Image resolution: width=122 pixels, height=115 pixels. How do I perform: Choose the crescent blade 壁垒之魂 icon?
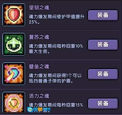14,74
